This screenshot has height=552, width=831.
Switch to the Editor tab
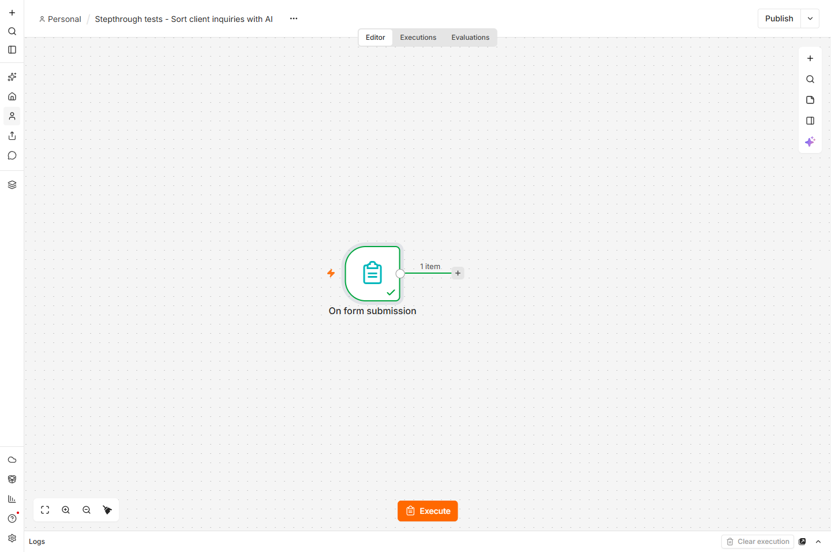(x=375, y=38)
